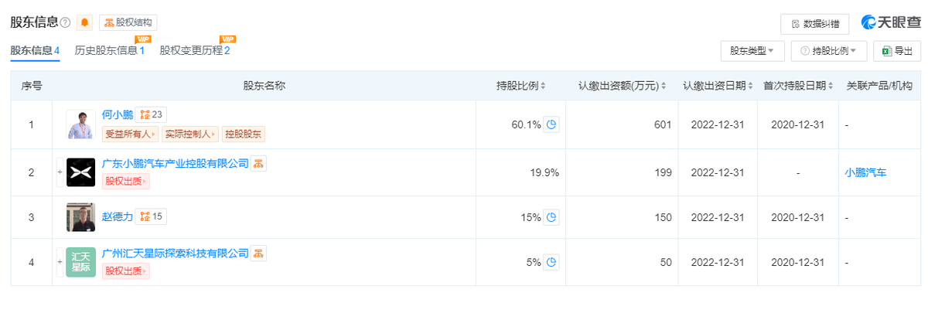Viewport: 928px width, 320px height.
Task: Click the help icon beside 股东信息 title
Action: click(65, 23)
